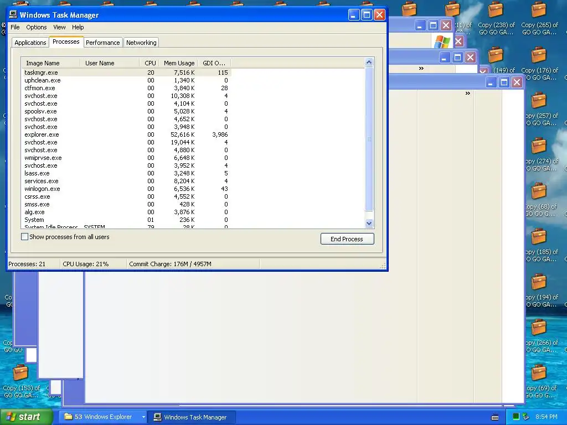Select the smss.exe process
This screenshot has width=567, height=425.
pos(126,204)
